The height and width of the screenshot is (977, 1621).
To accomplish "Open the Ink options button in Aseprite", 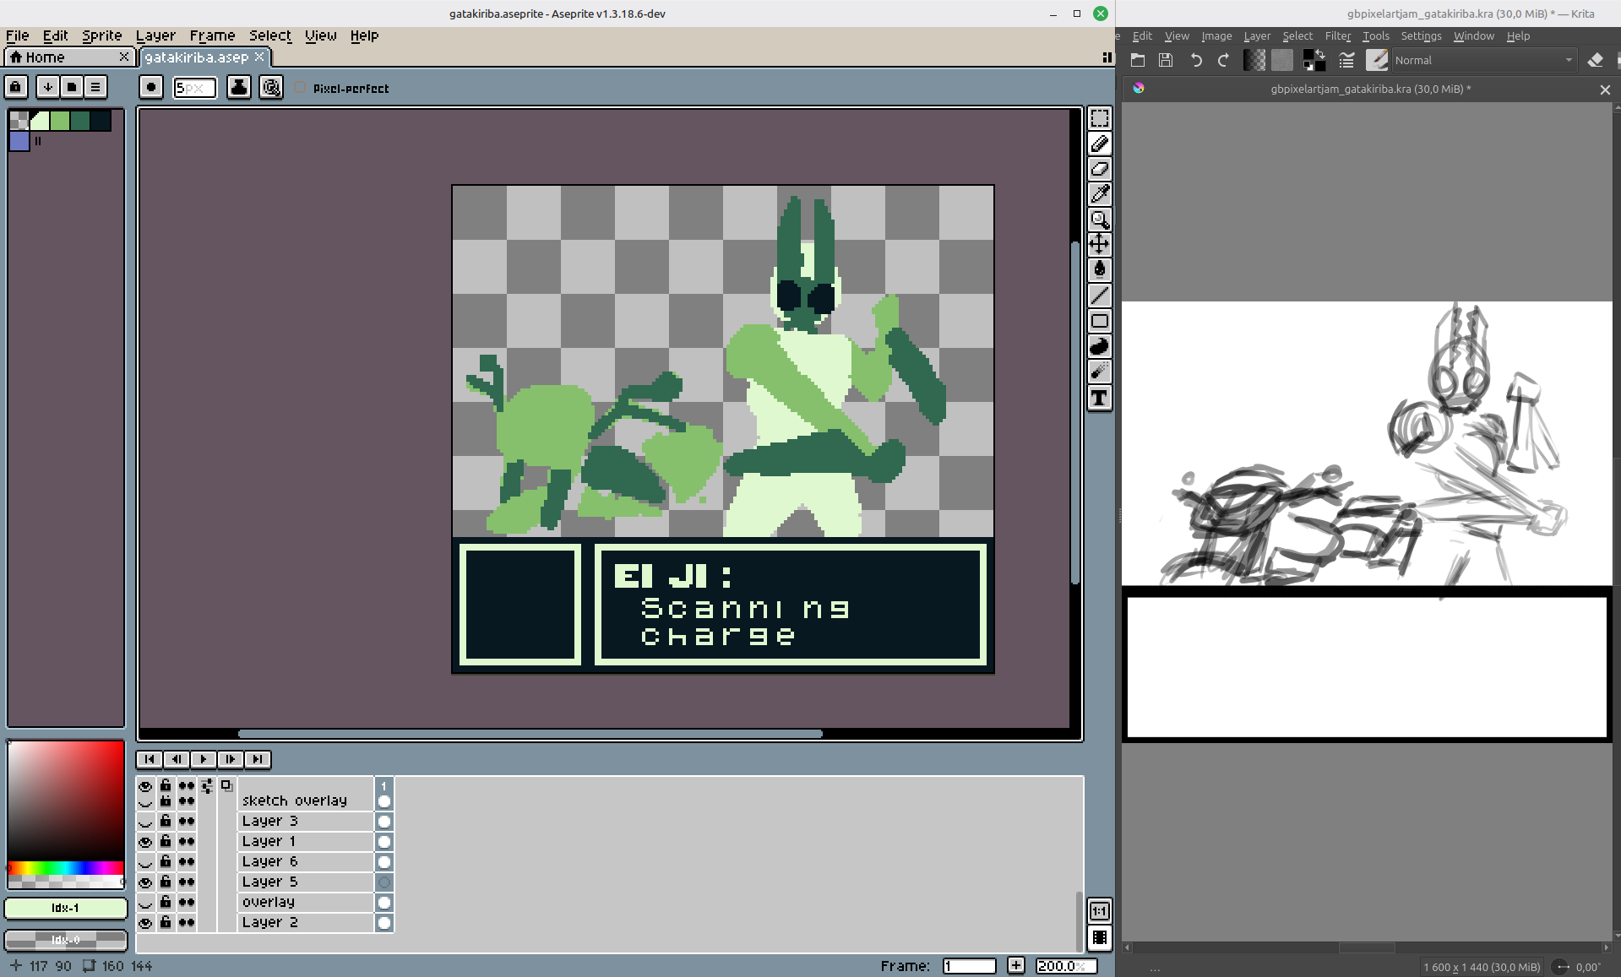I will click(239, 87).
